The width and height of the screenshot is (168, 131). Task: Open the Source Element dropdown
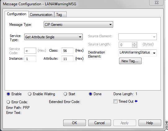pyautogui.click(x=138, y=37)
